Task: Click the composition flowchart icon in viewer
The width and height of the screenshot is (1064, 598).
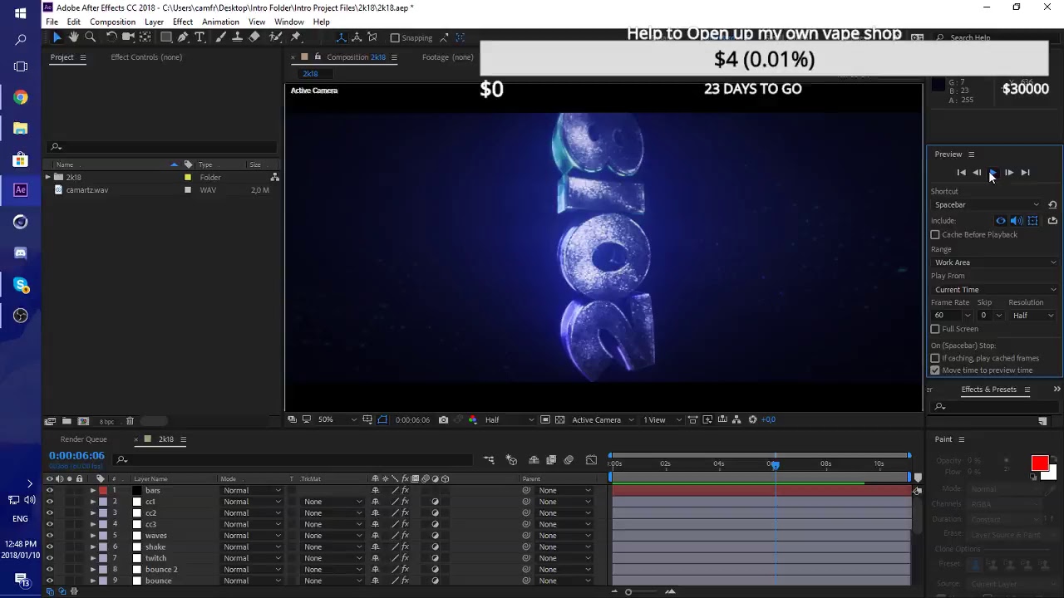Action: coord(737,419)
